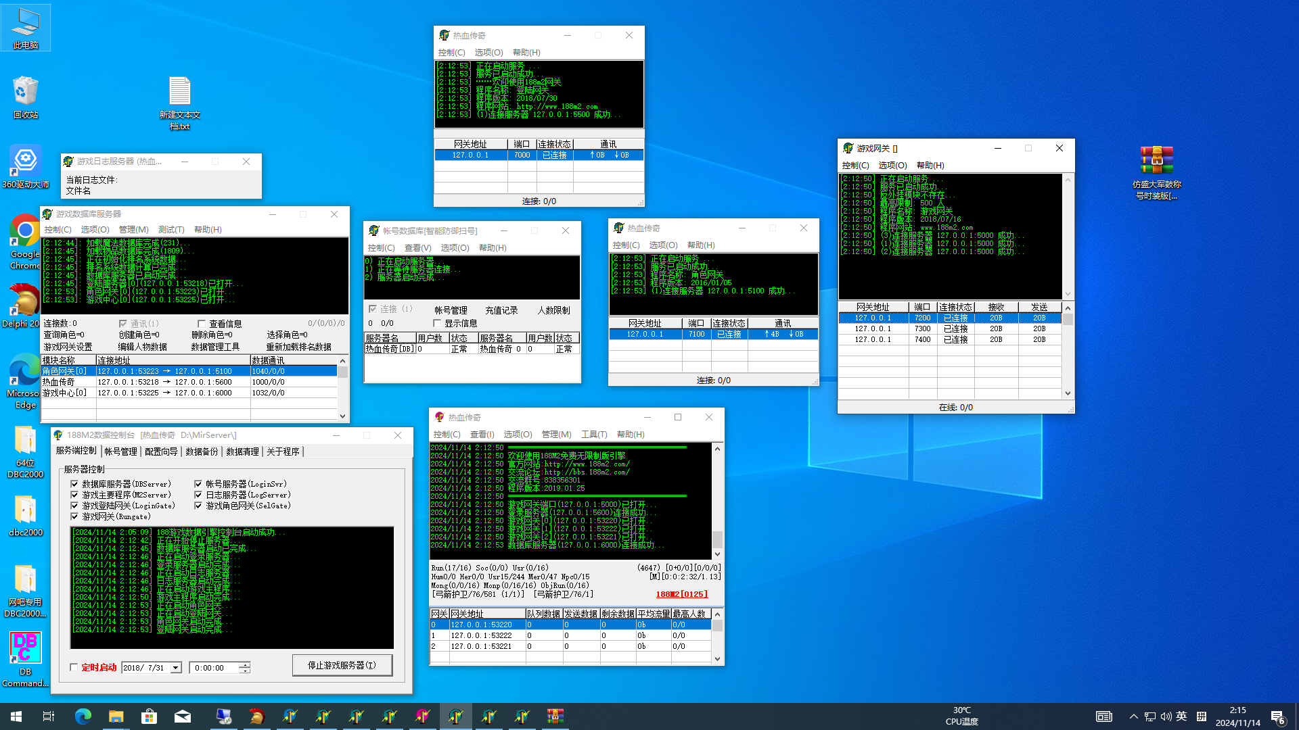The height and width of the screenshot is (730, 1299).
Task: Increase the 0:00:00 time spinner
Action: [244, 664]
